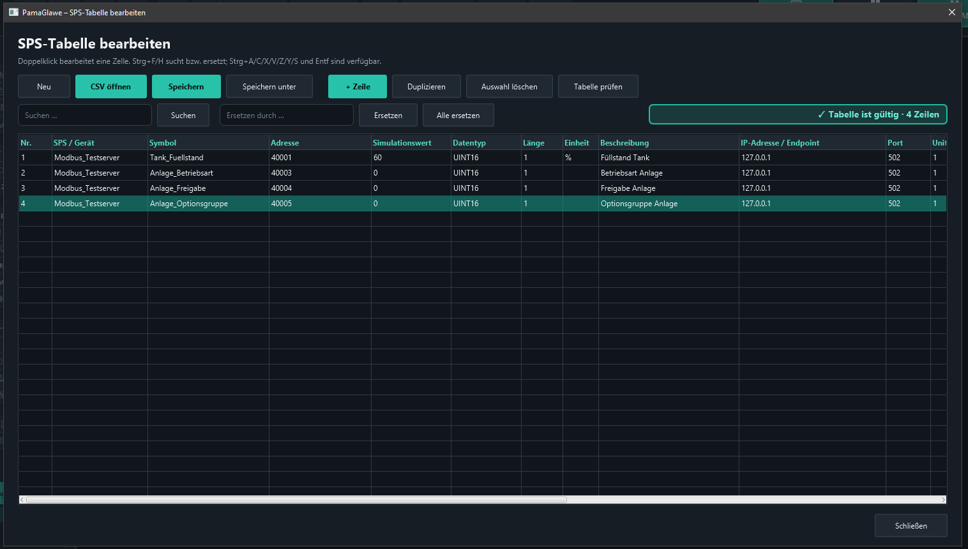Add a row with + Zeile
This screenshot has width=968, height=549.
click(358, 87)
